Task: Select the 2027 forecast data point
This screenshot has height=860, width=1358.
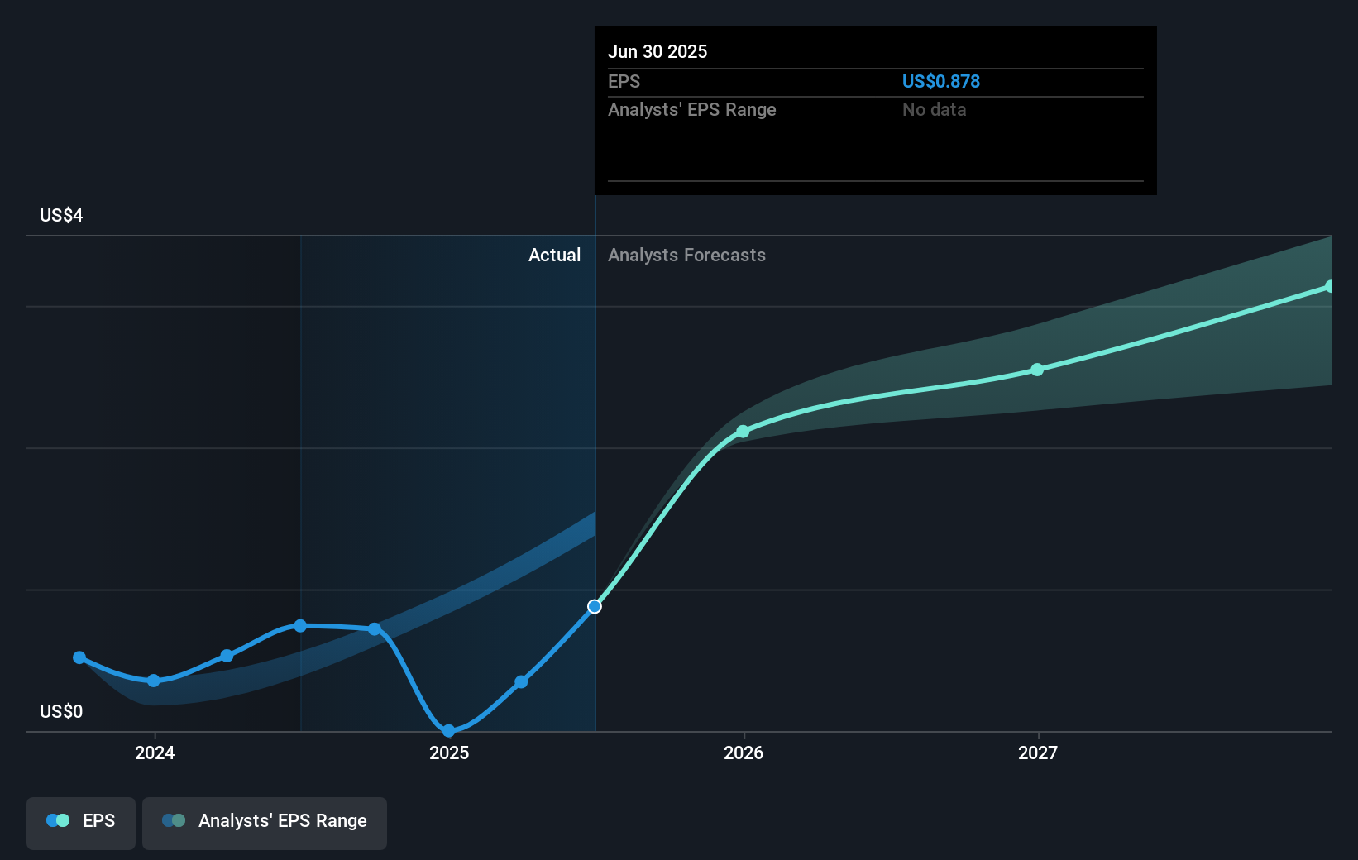Action: pos(1037,370)
